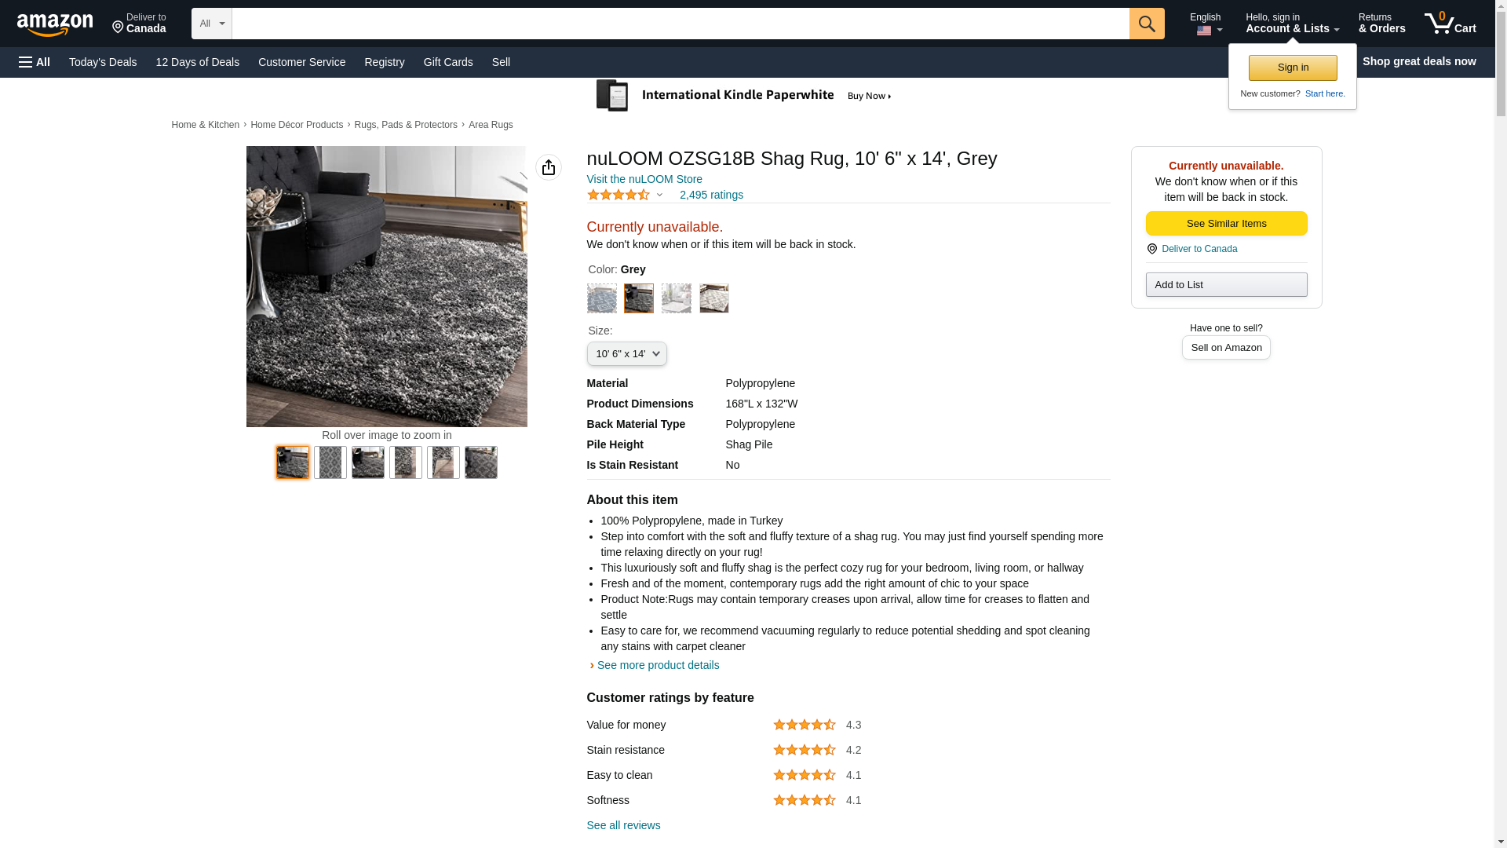Go to Amazon home via logo
The height and width of the screenshot is (848, 1507).
55,24
